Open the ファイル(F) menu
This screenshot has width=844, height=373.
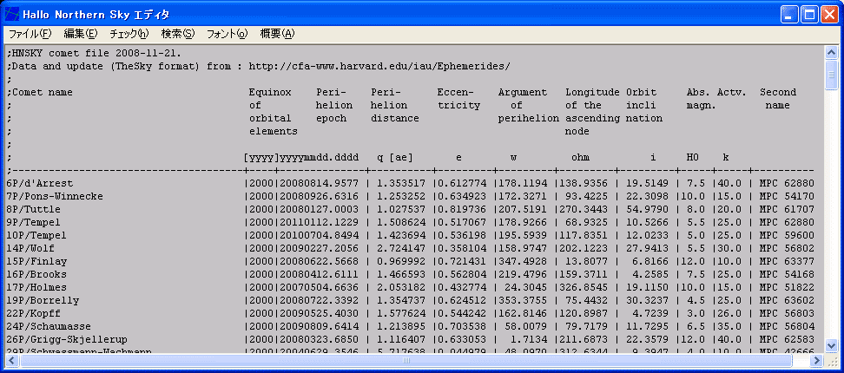(30, 34)
